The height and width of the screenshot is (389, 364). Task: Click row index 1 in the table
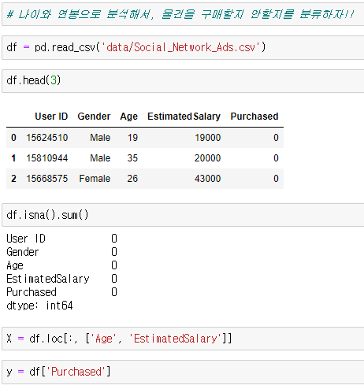[x=13, y=158]
